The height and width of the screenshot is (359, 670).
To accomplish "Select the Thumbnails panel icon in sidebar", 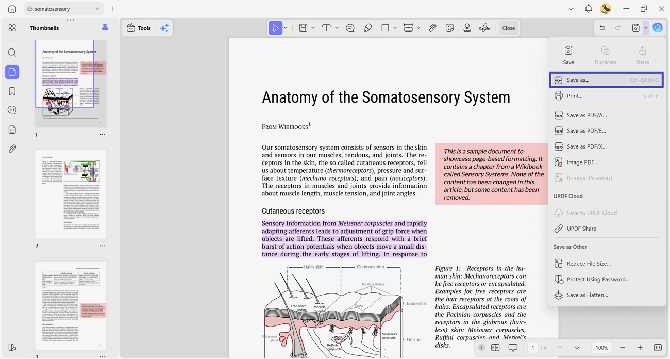I will (12, 72).
